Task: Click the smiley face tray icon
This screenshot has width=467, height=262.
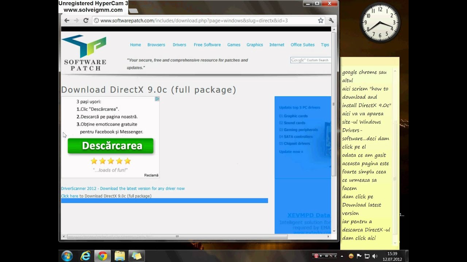Action: point(351,256)
